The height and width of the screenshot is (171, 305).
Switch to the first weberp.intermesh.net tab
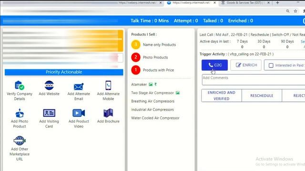point(137,3)
